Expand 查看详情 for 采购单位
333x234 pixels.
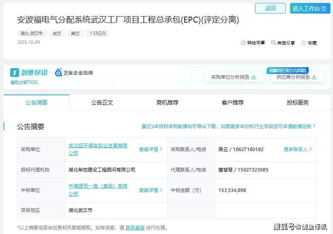point(150,149)
